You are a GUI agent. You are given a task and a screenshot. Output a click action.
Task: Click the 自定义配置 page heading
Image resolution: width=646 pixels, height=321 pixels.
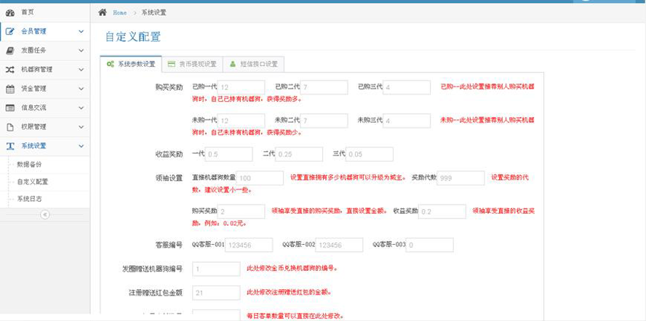(132, 37)
